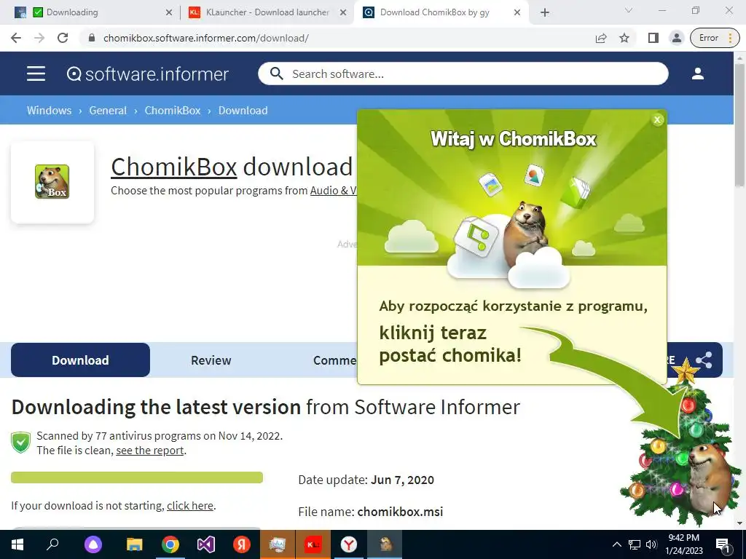This screenshot has width=746, height=559.
Task: Open the Chrome profile avatar
Action: [677, 38]
